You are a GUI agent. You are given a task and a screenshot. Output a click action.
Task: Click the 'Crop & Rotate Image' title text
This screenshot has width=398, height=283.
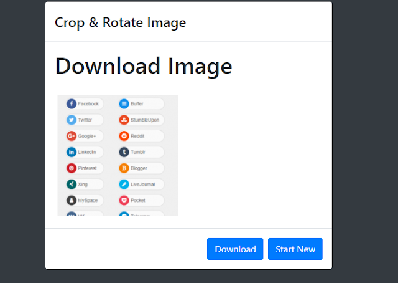120,22
